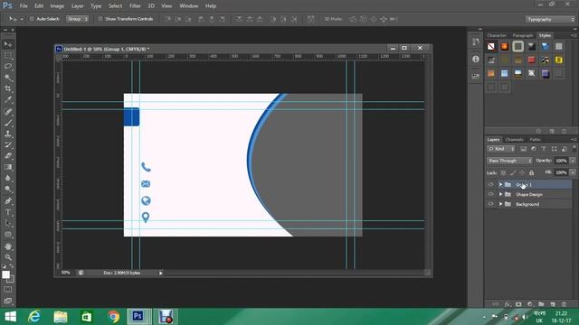Viewport: 579px width, 325px height.
Task: Toggle lock image pixels brush icon
Action: point(513,172)
